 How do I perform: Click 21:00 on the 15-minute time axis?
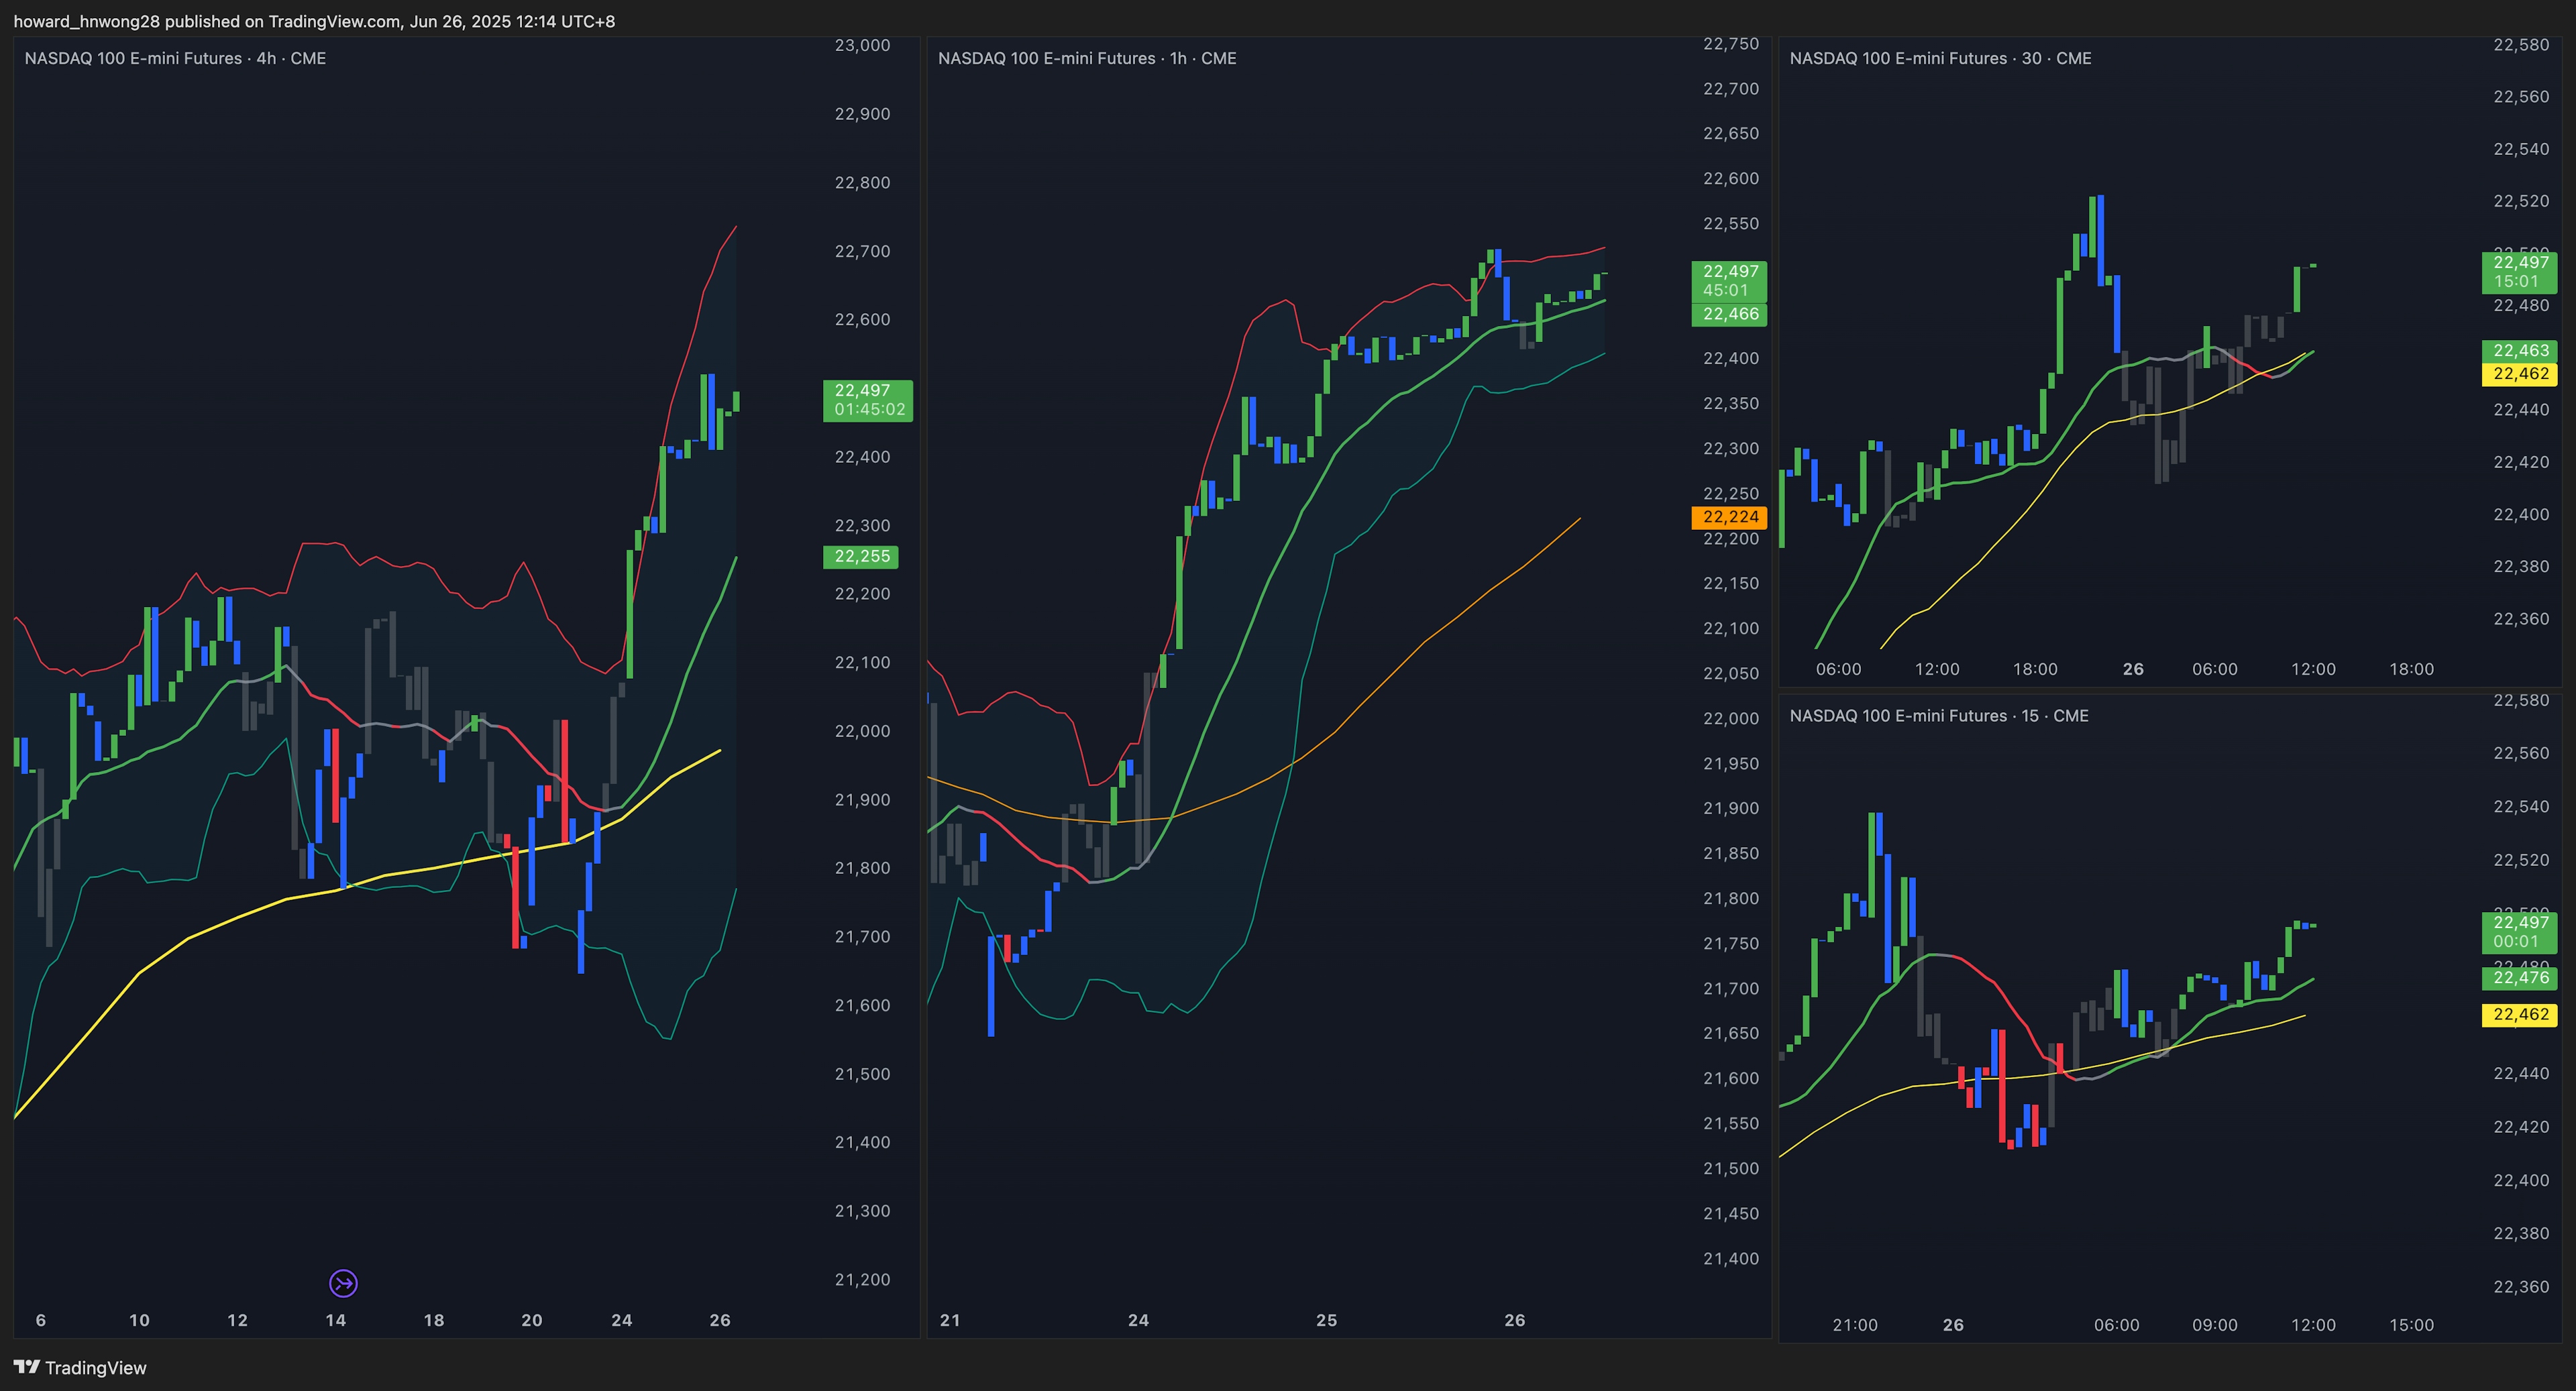(x=1855, y=1325)
